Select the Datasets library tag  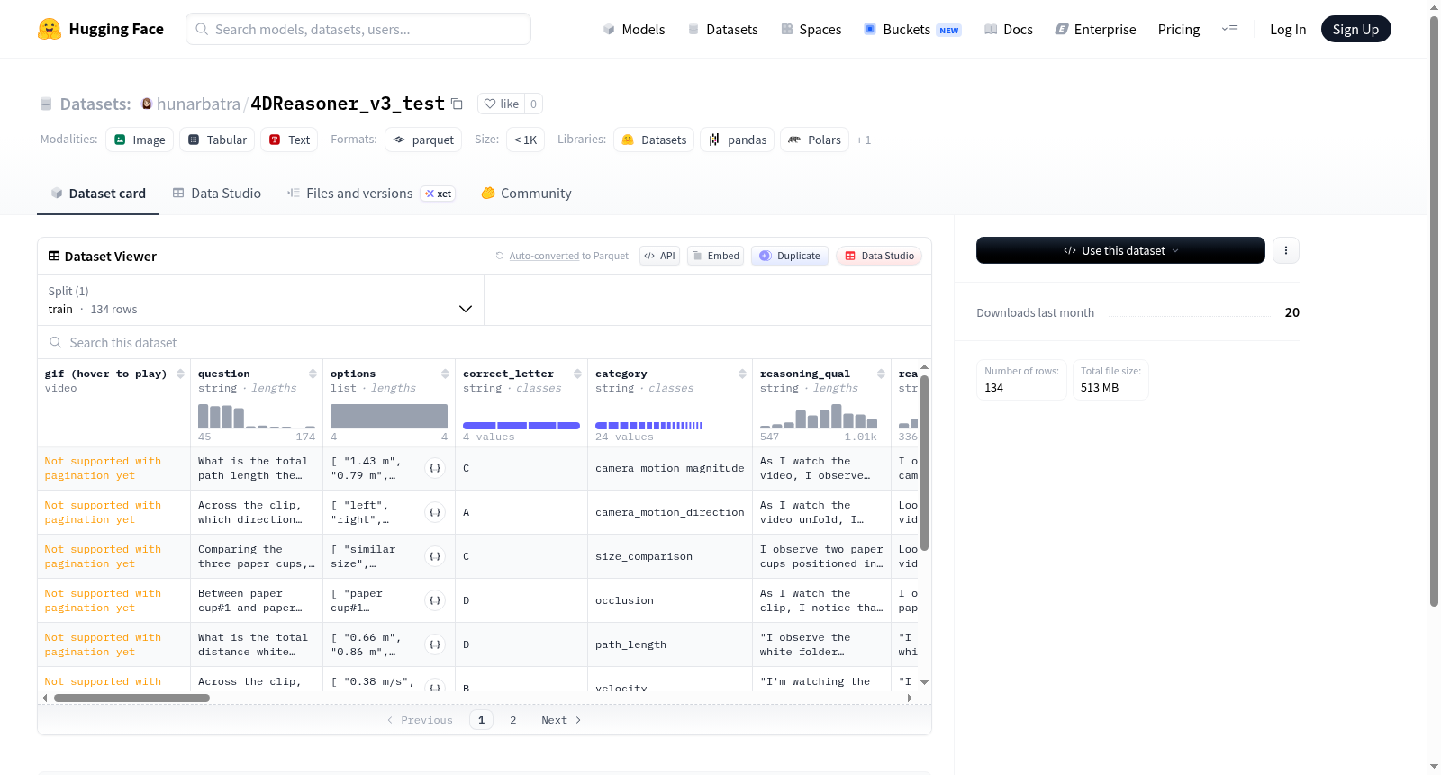[654, 140]
